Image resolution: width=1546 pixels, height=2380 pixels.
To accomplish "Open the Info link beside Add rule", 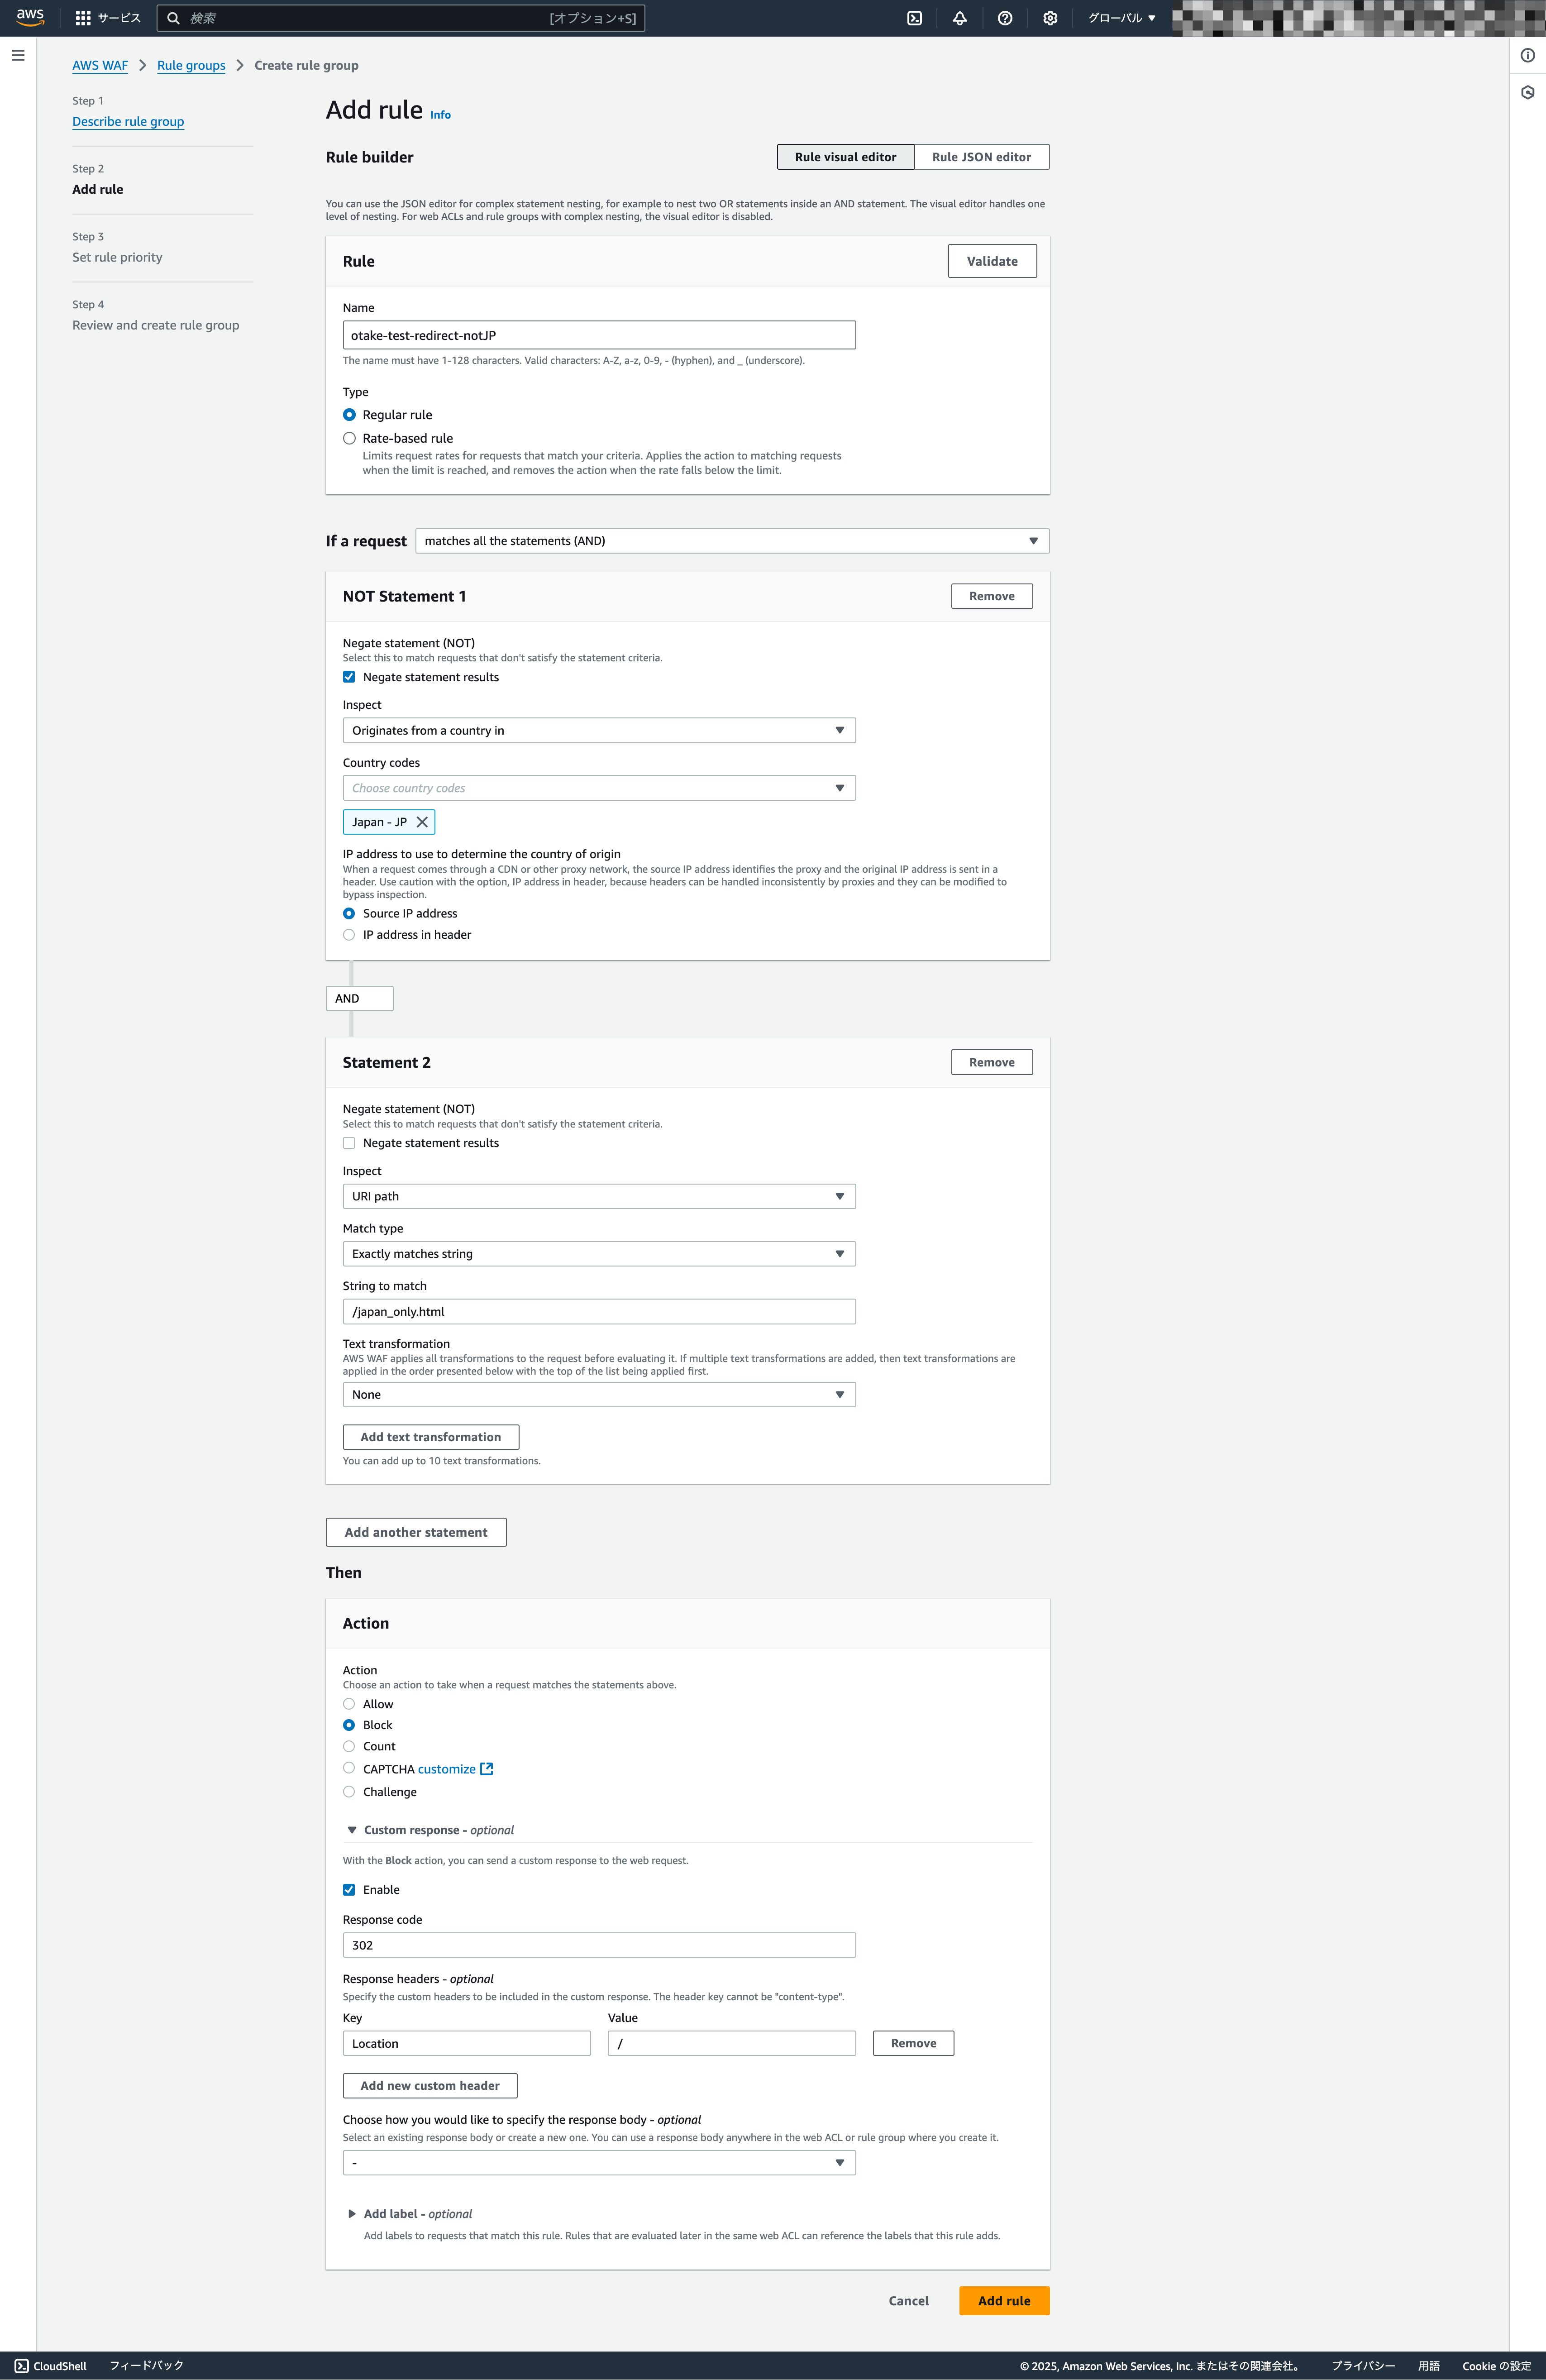I will point(440,115).
